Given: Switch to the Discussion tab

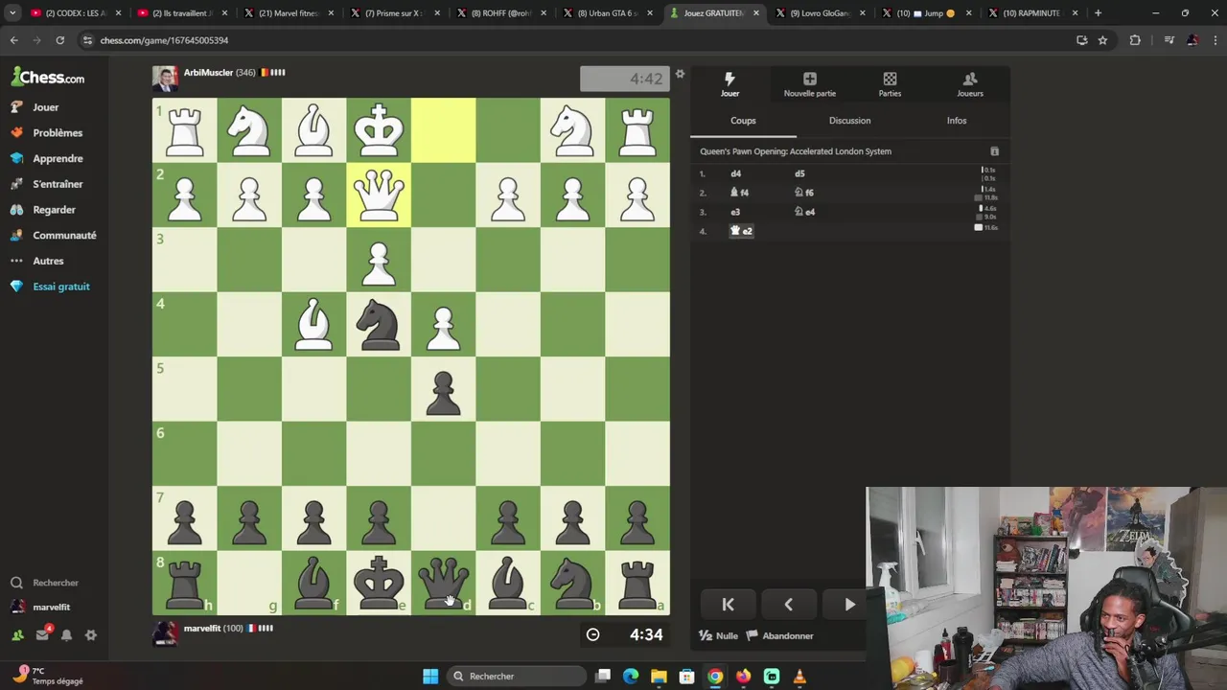Looking at the screenshot, I should pos(849,121).
